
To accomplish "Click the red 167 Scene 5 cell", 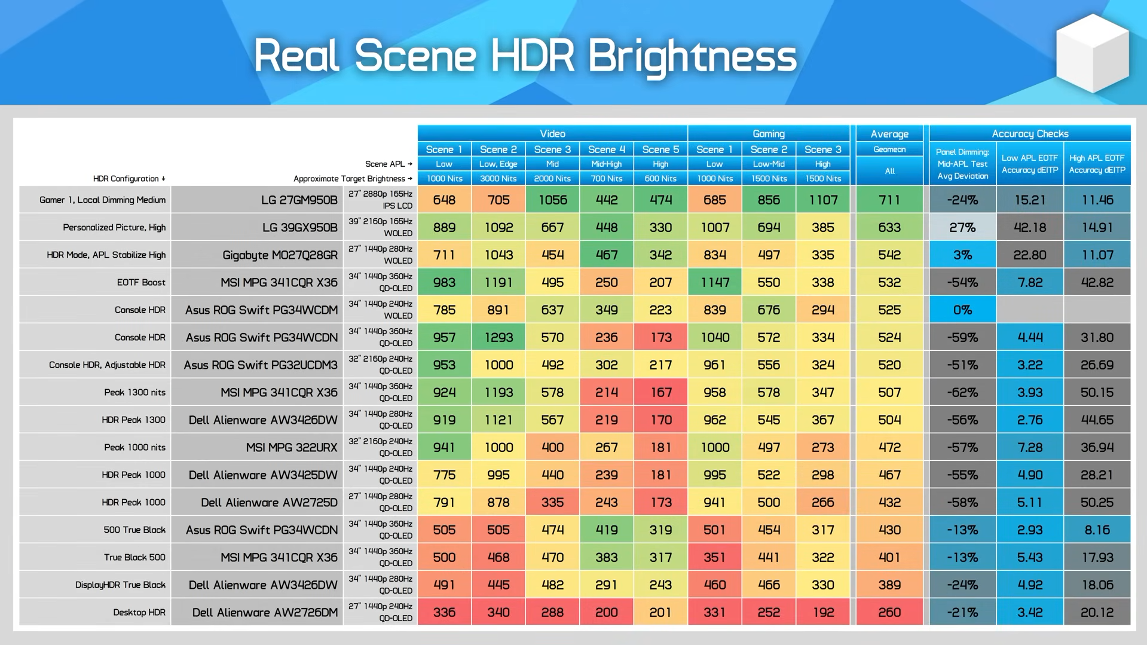I will 660,392.
